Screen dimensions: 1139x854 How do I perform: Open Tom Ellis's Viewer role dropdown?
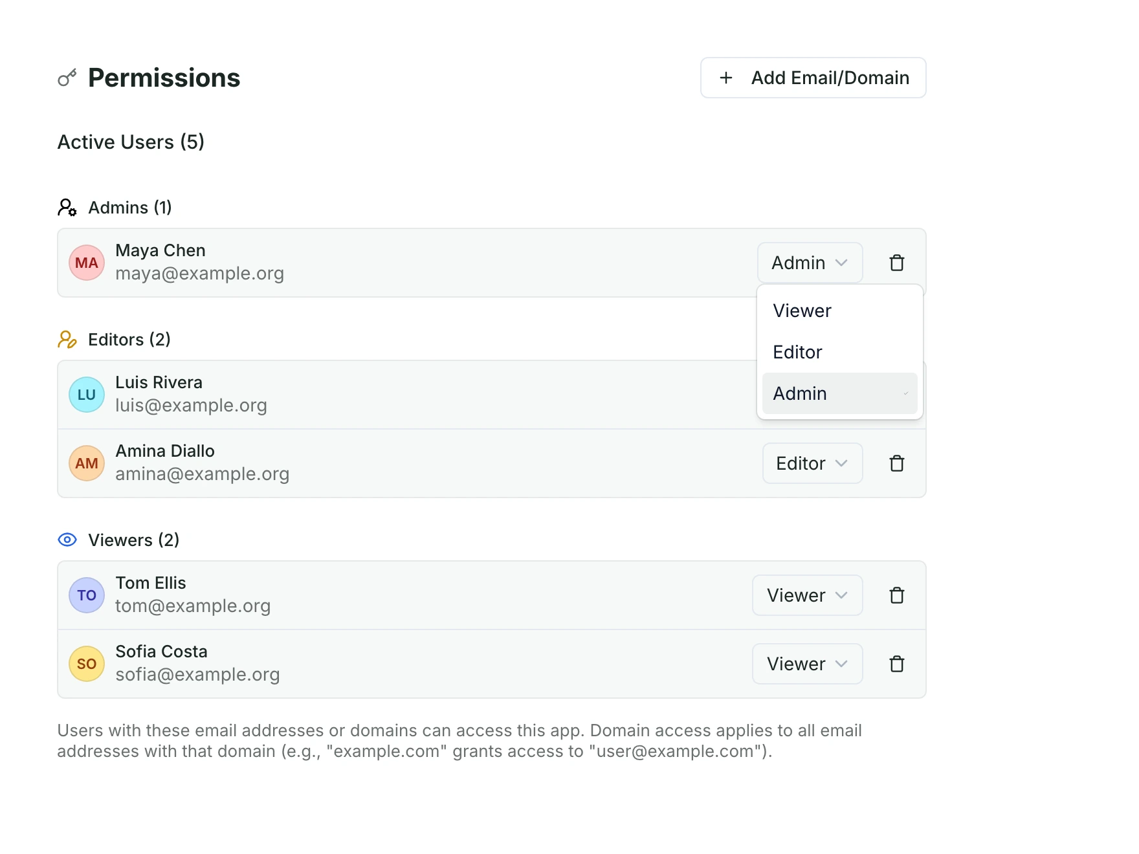[807, 595]
